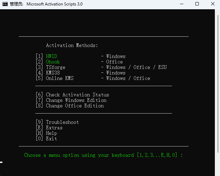Minimize the Activation Scripts window
Screen dimensions: 220x176
[x=181, y=4]
